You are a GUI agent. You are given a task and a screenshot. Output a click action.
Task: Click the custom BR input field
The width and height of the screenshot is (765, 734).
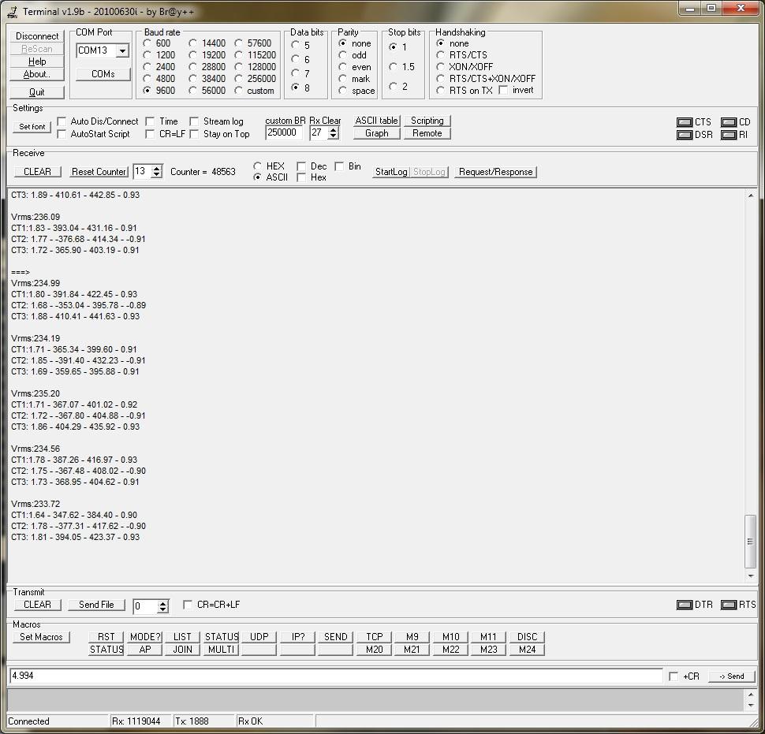pos(284,132)
